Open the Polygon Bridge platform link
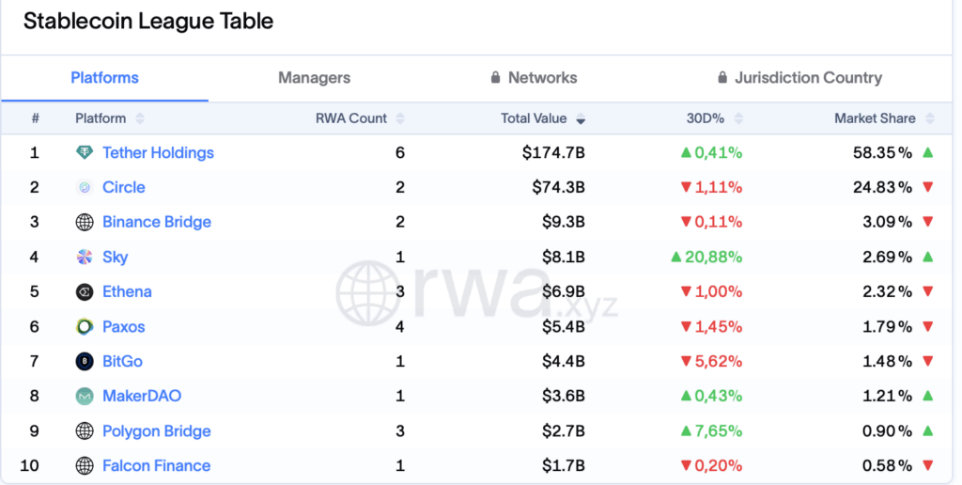This screenshot has width=962, height=485. [x=156, y=430]
